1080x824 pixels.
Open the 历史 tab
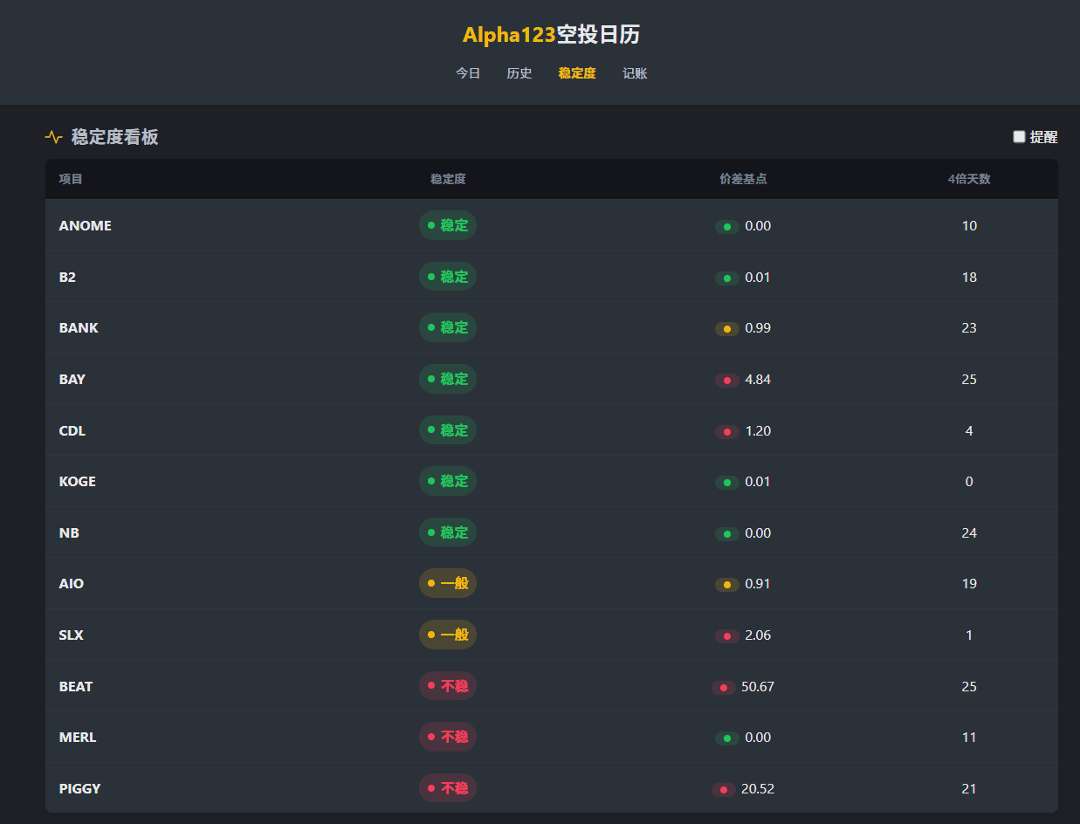519,73
